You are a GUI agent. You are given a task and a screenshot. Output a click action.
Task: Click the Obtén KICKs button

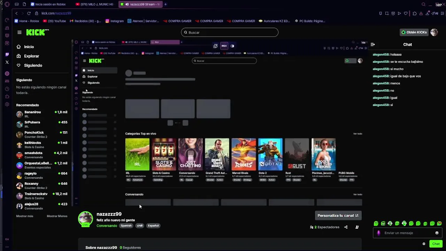tap(414, 32)
